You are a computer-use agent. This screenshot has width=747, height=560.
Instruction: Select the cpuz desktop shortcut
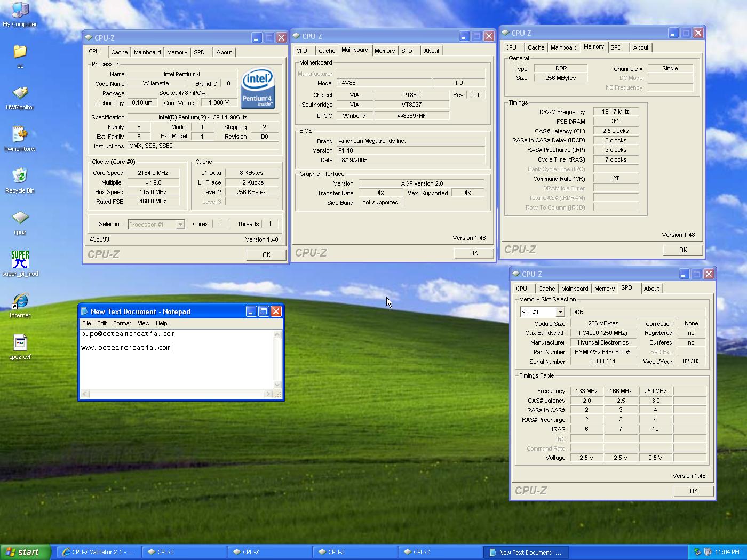pos(20,223)
